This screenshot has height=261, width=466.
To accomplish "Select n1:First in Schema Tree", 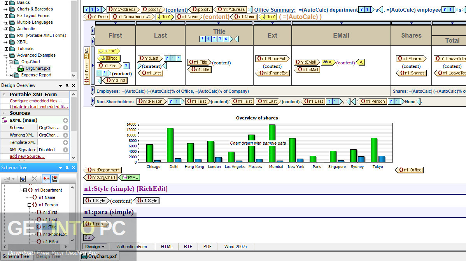I will point(50,213).
